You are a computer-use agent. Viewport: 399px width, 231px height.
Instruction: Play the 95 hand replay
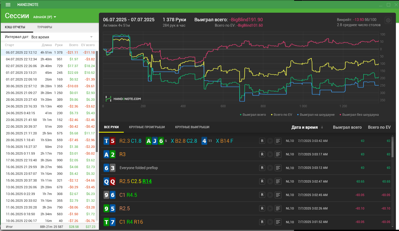270,208
